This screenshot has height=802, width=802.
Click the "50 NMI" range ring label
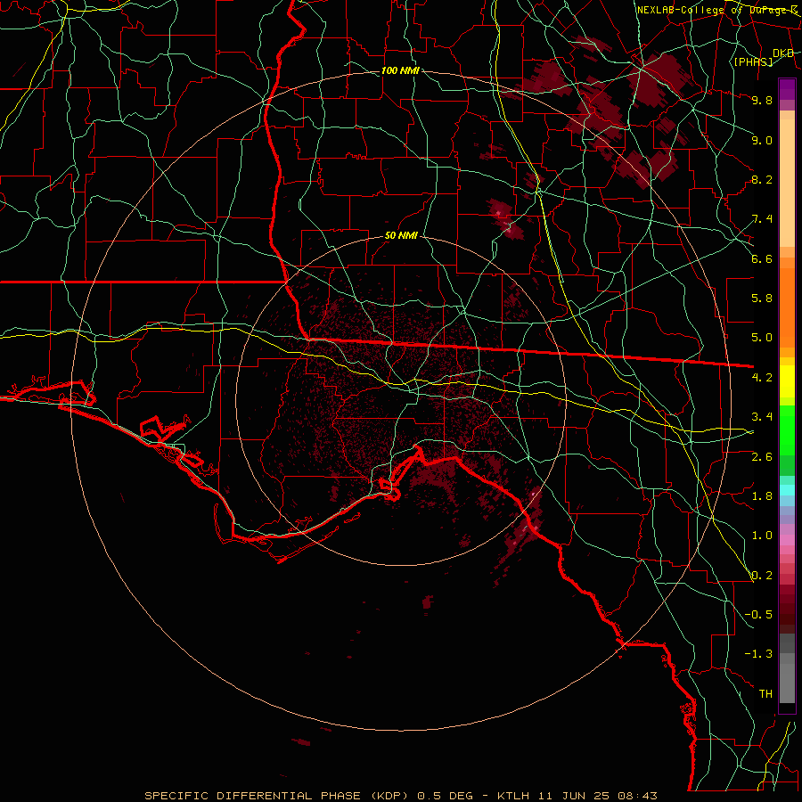pos(401,236)
